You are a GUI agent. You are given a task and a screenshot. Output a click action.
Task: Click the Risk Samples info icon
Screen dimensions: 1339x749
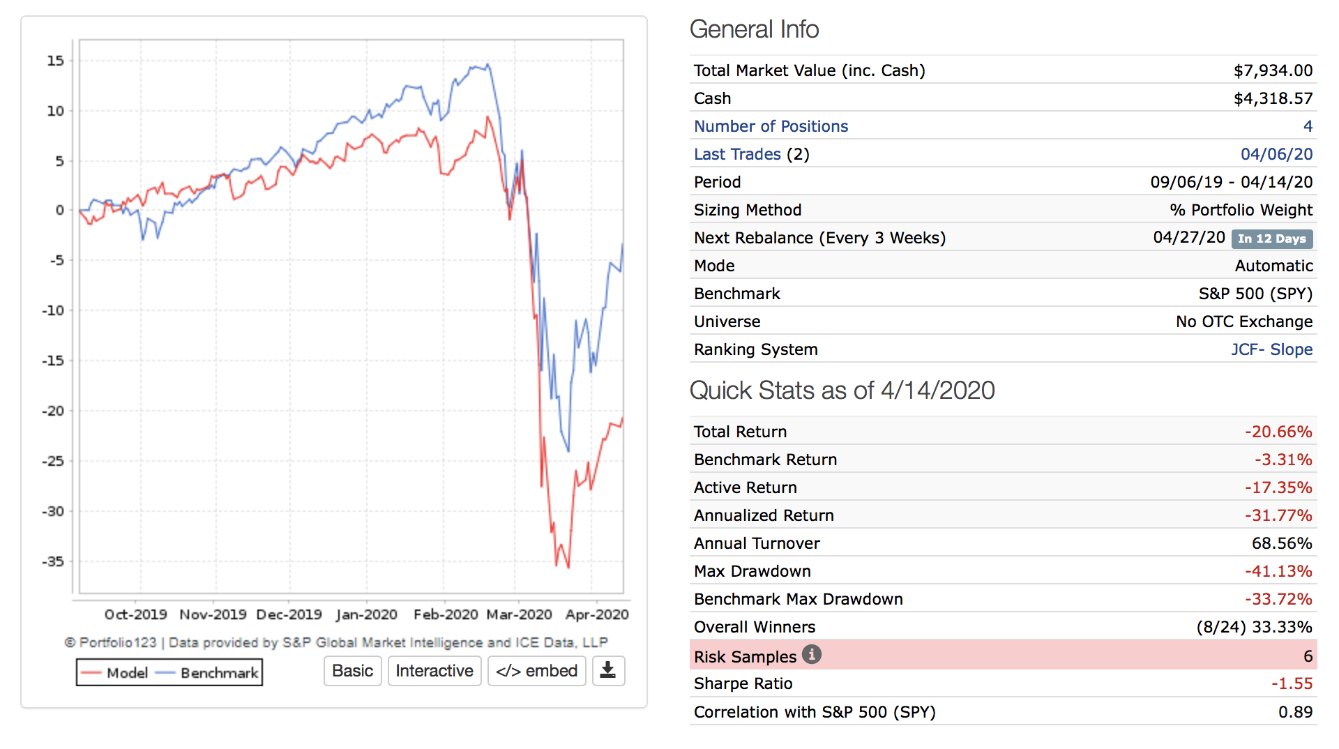(811, 654)
